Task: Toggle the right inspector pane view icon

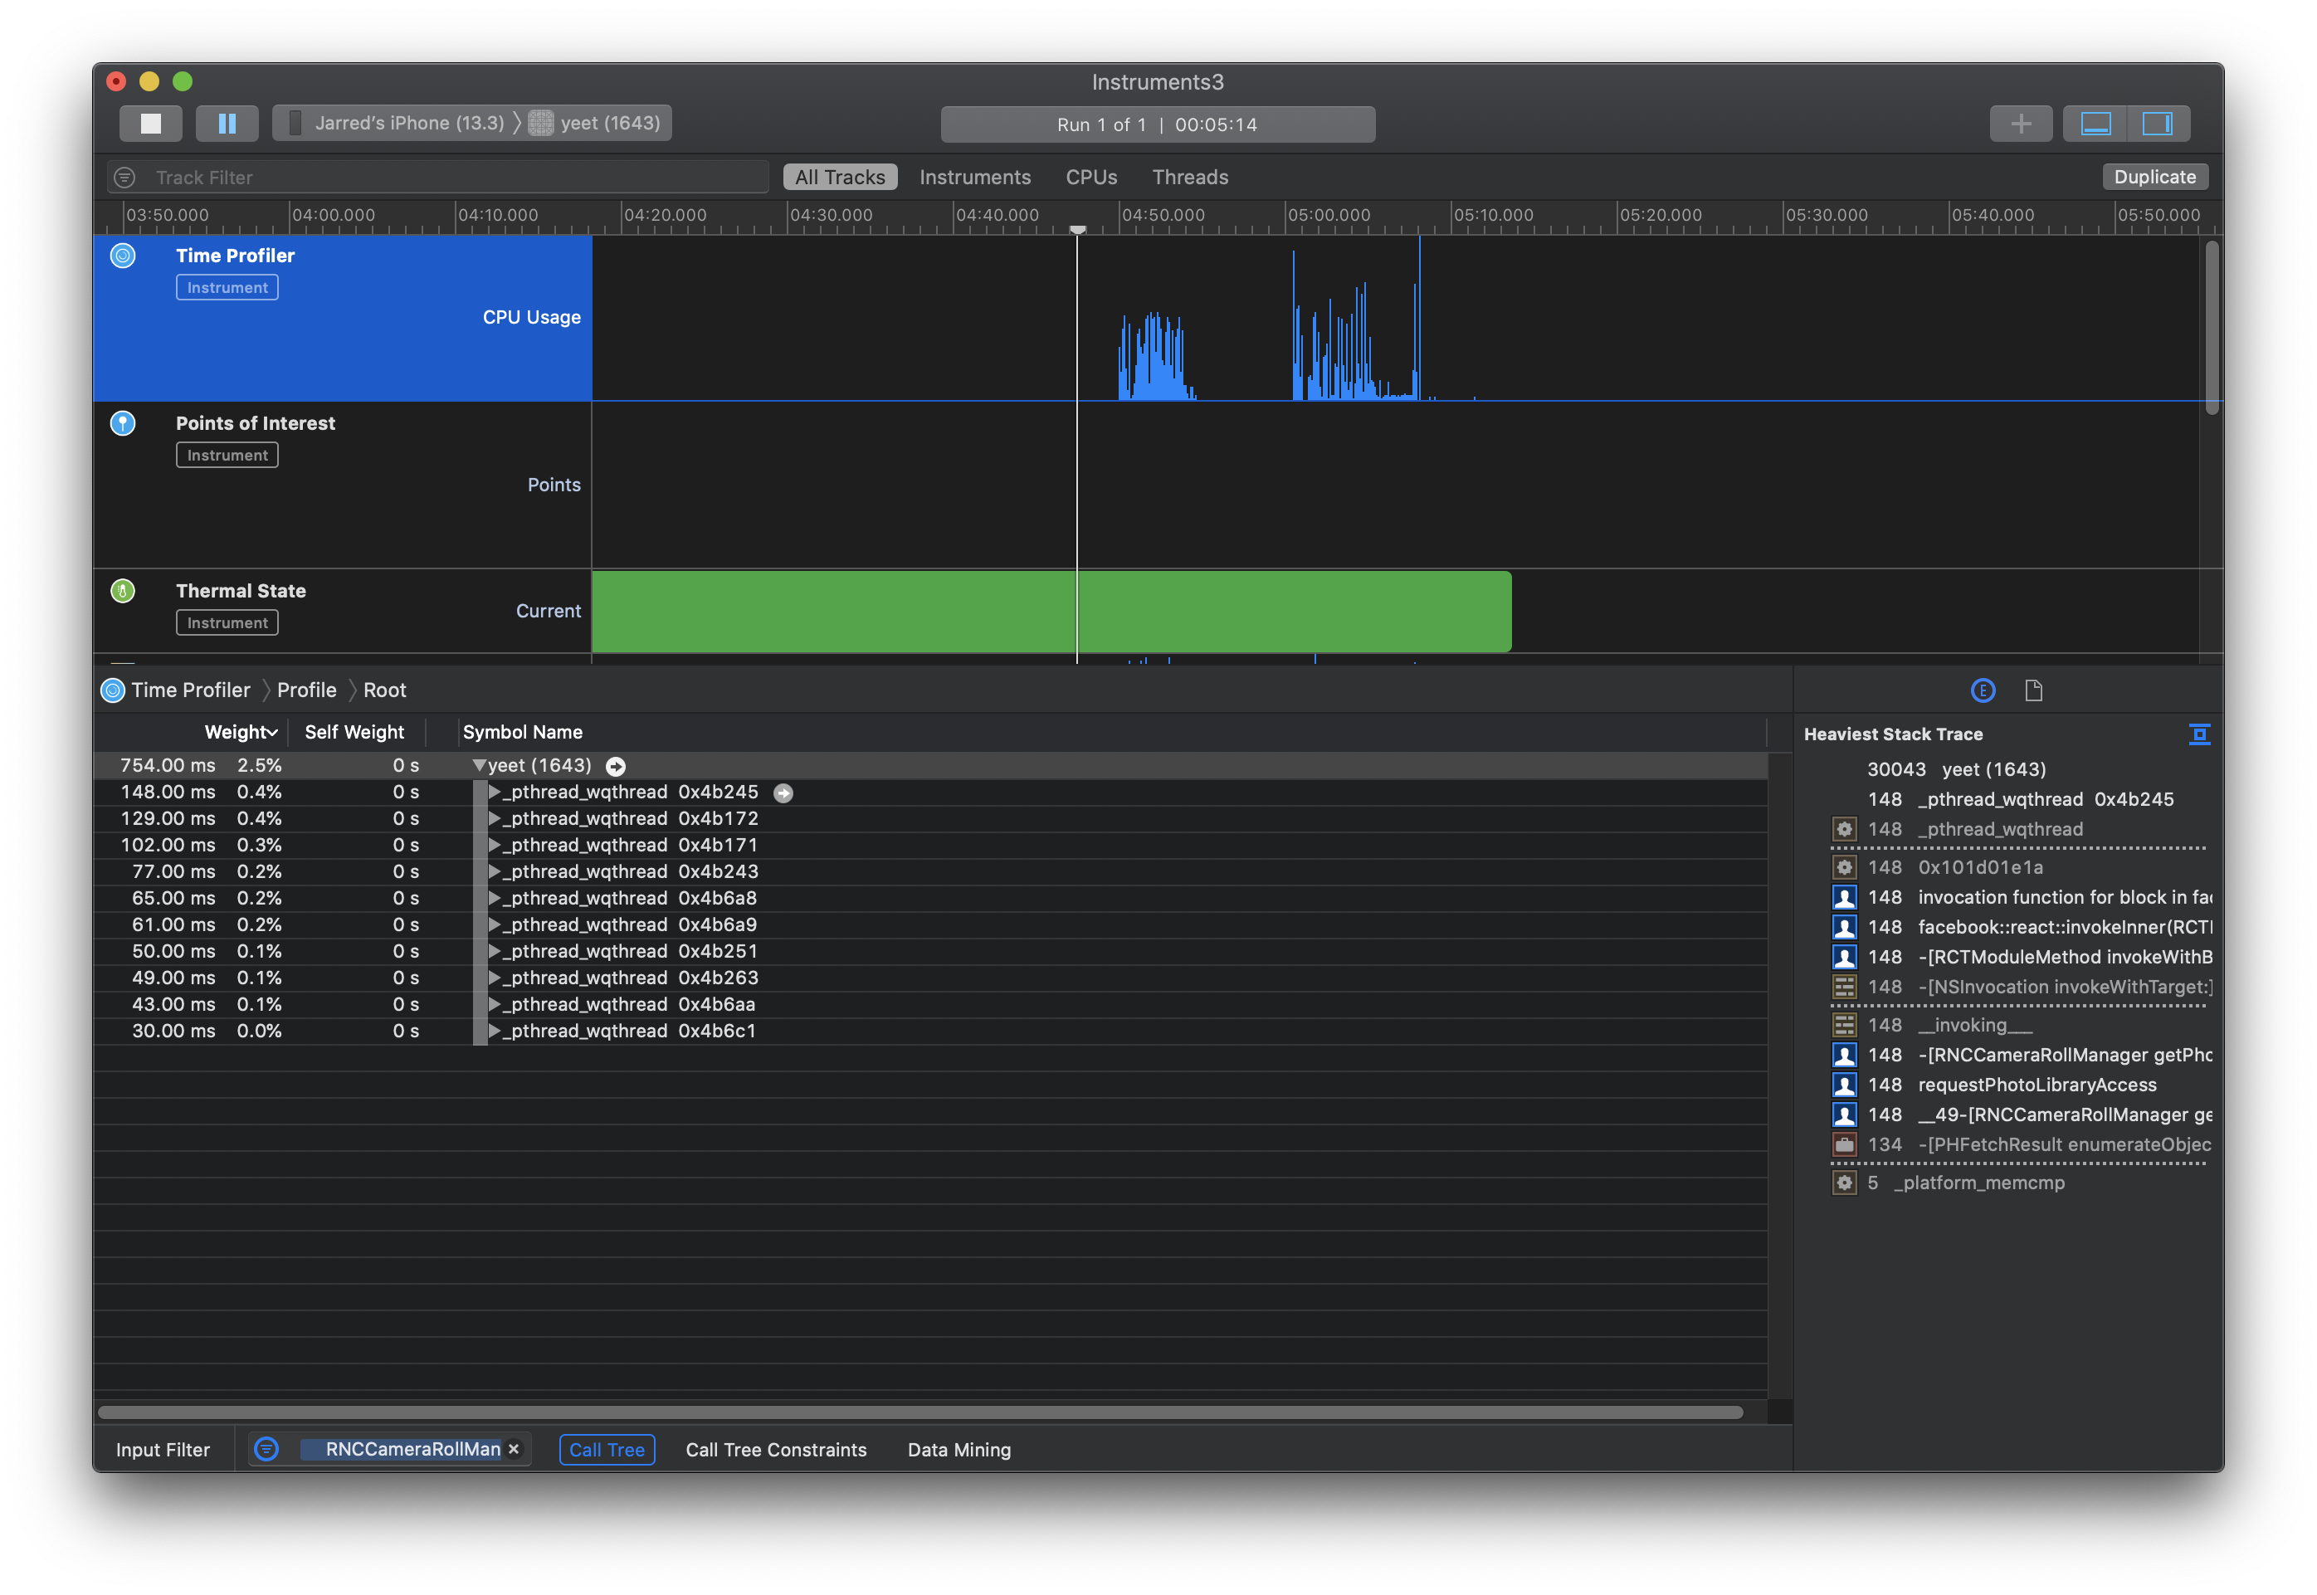Action: 2157,123
